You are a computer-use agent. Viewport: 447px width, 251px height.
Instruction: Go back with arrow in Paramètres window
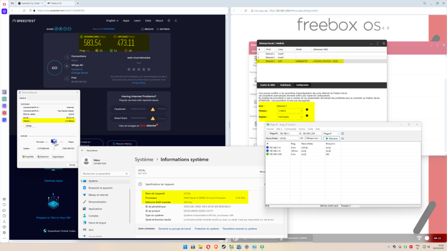pos(83,150)
